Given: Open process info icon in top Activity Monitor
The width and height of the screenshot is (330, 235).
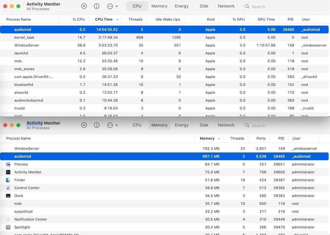Looking at the screenshot, I should (x=97, y=6).
